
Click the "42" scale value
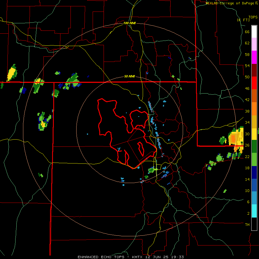coord(247,100)
